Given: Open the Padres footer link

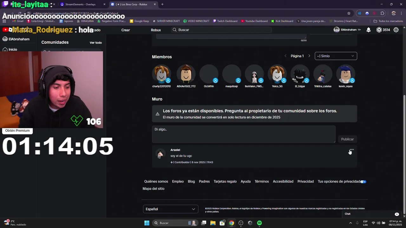Looking at the screenshot, I should pyautogui.click(x=204, y=181).
